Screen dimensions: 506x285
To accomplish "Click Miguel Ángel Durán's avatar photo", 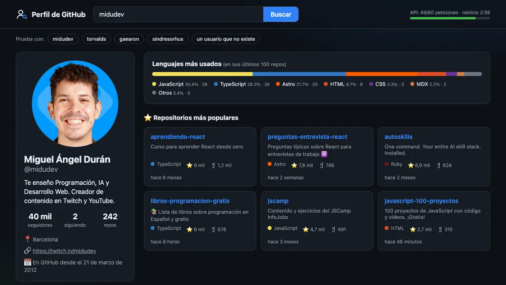I will pos(75,103).
